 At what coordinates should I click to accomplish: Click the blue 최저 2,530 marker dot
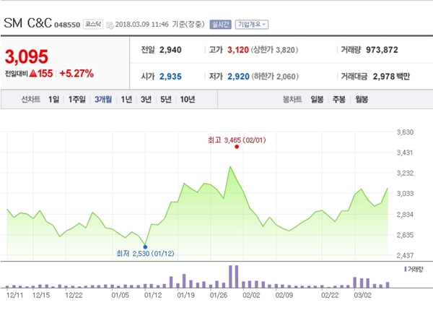(145, 247)
